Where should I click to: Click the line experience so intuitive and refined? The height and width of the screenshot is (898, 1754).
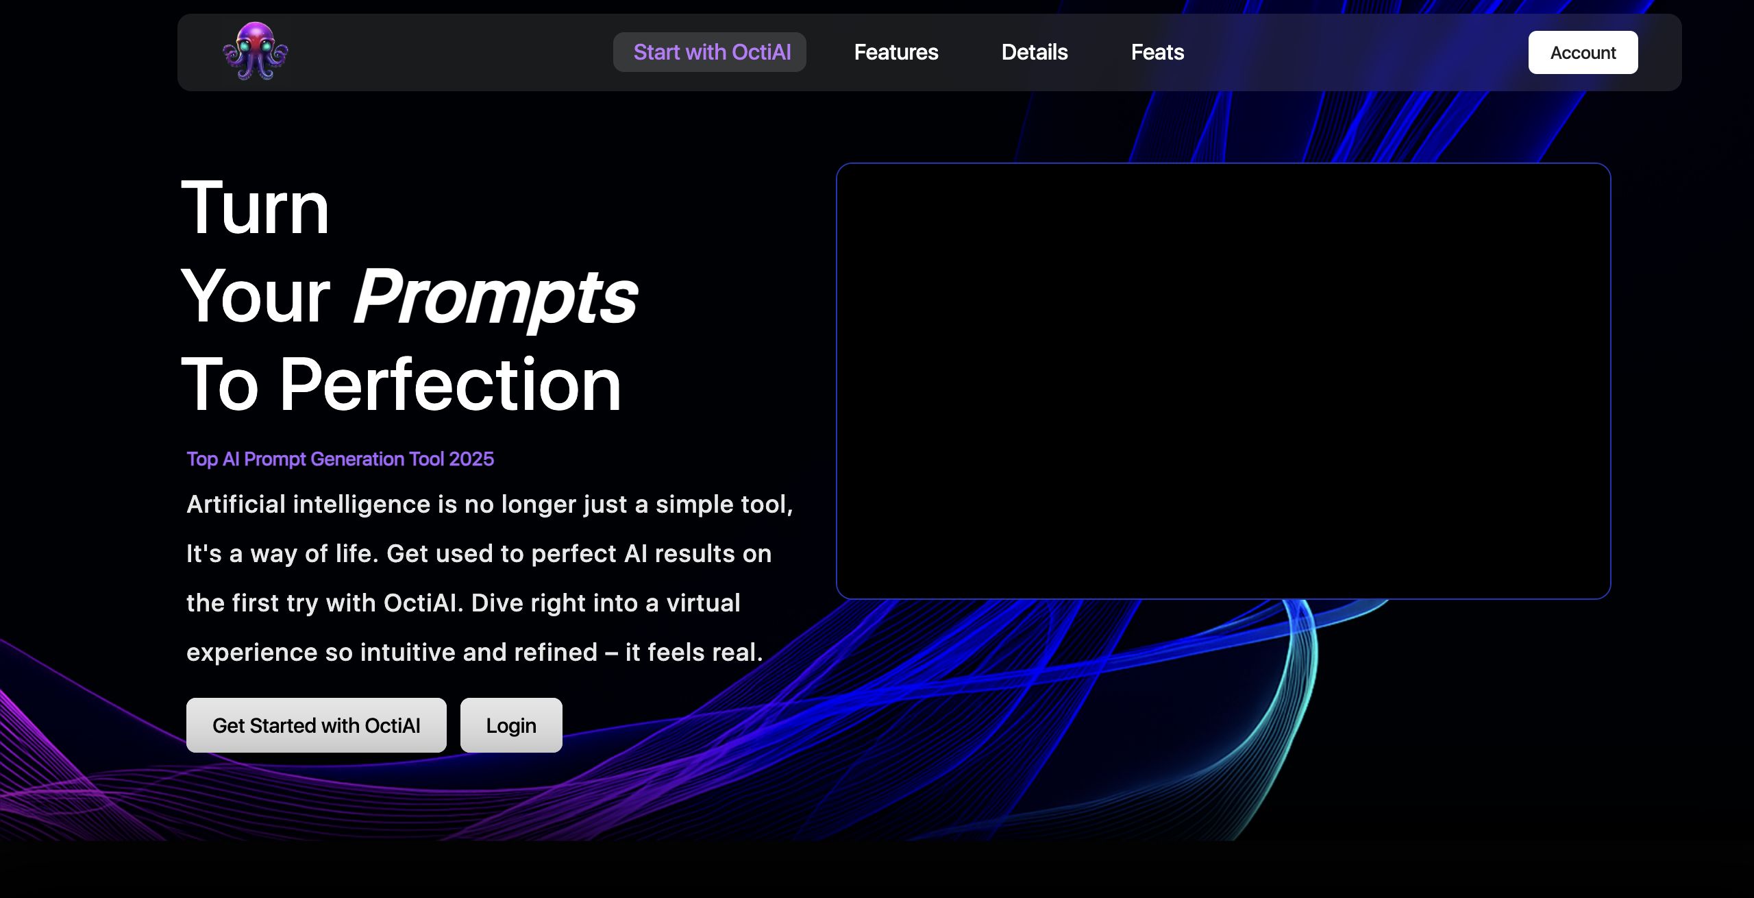[474, 653]
